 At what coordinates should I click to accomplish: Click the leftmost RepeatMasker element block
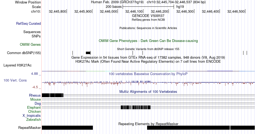[67, 128]
